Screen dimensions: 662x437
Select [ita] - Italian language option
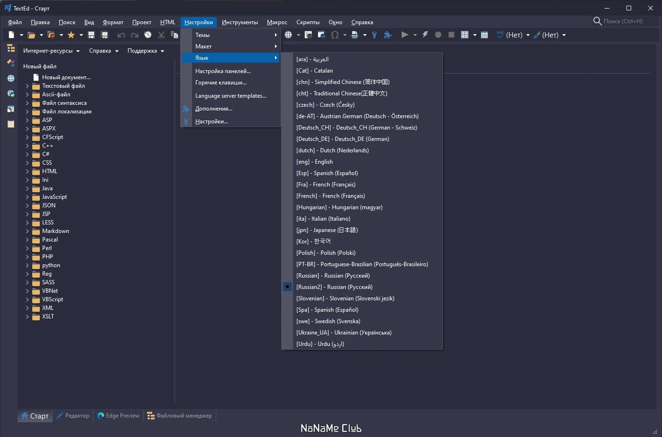[362, 218]
